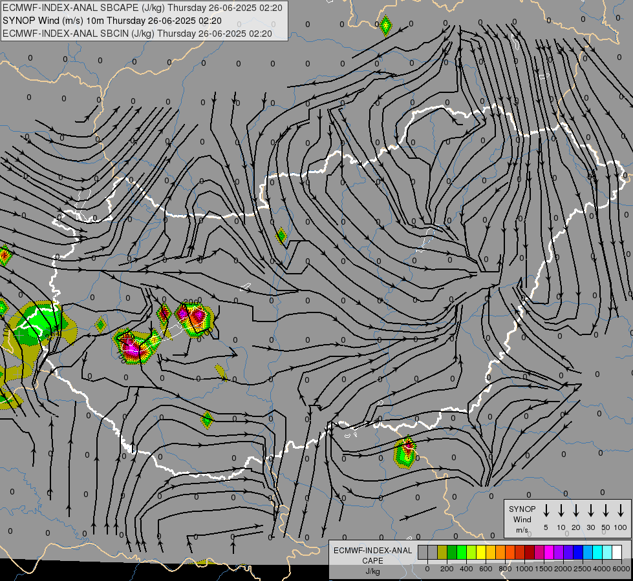
Task: Click the 50 m/s wind arrow in legend
Action: (x=606, y=511)
